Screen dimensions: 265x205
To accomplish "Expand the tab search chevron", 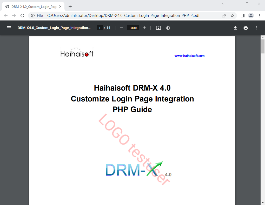I will click(x=223, y=4).
